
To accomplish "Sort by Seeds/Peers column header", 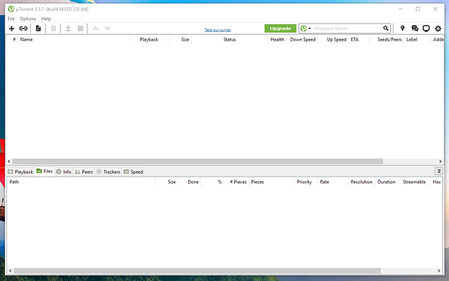I will (387, 40).
